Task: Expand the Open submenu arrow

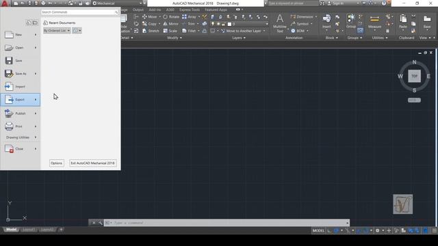Action: (x=36, y=48)
